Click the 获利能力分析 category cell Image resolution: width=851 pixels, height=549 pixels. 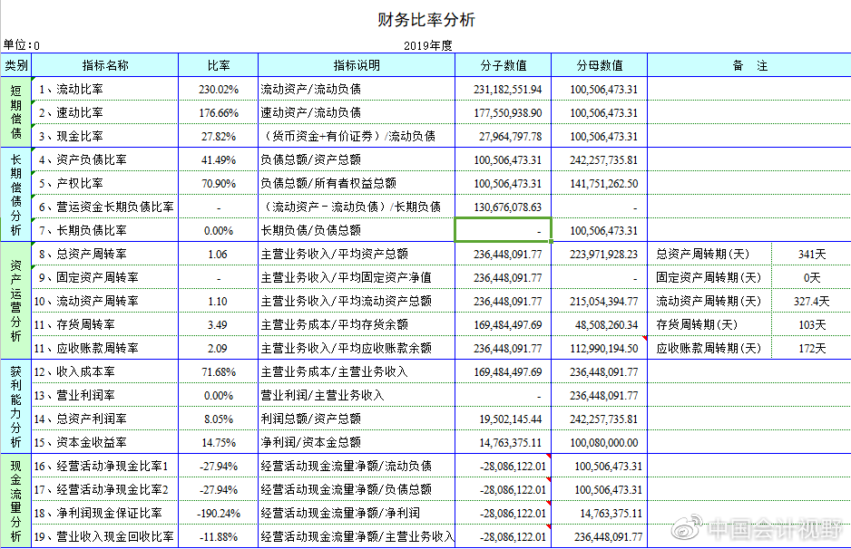[x=15, y=407]
